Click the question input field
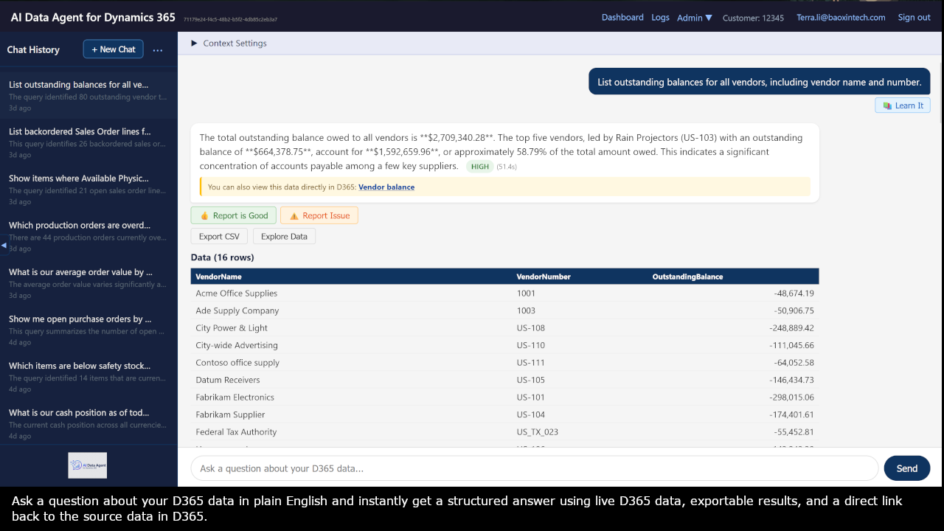The height and width of the screenshot is (531, 944). (x=535, y=468)
